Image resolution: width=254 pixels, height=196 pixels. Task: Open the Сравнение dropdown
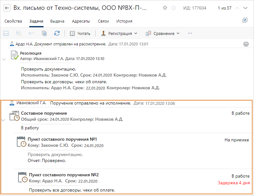point(162,33)
